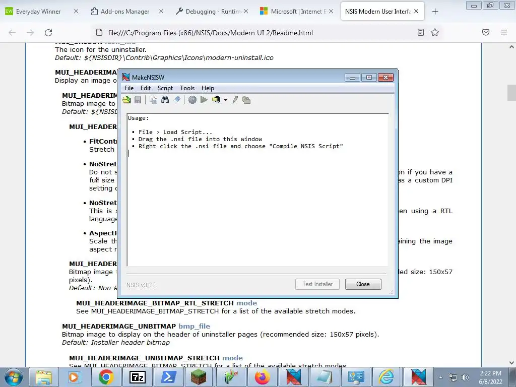Click the Compressor settings toolbar icon

point(216,100)
